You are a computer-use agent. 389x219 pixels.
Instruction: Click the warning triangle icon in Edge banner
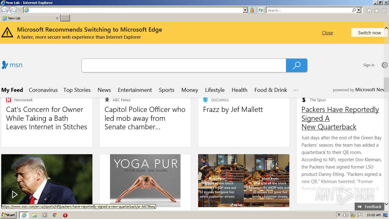7,32
